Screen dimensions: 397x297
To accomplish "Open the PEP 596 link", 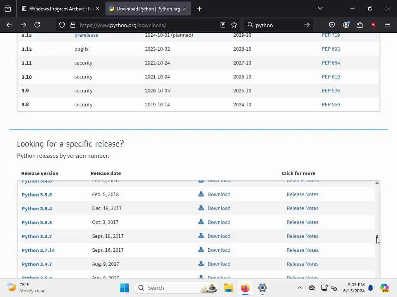I will pos(331,90).
